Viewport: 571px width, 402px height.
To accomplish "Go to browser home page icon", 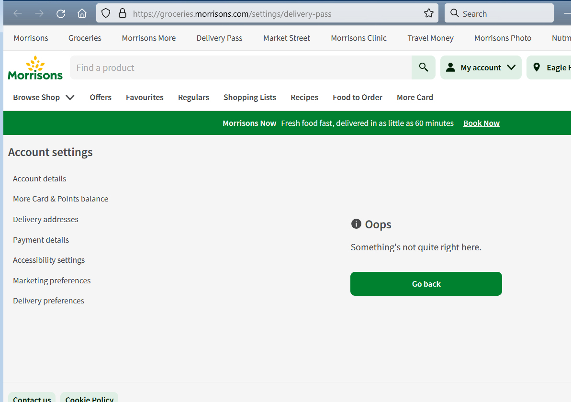I will pos(82,13).
